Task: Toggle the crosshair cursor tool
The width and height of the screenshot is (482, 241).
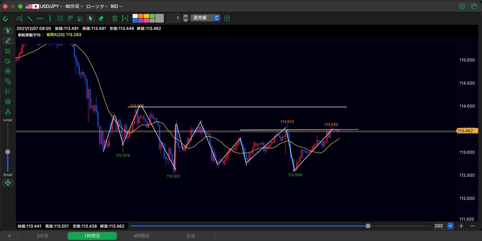Action: tap(8, 30)
